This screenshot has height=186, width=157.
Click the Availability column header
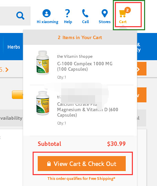pos(11,118)
